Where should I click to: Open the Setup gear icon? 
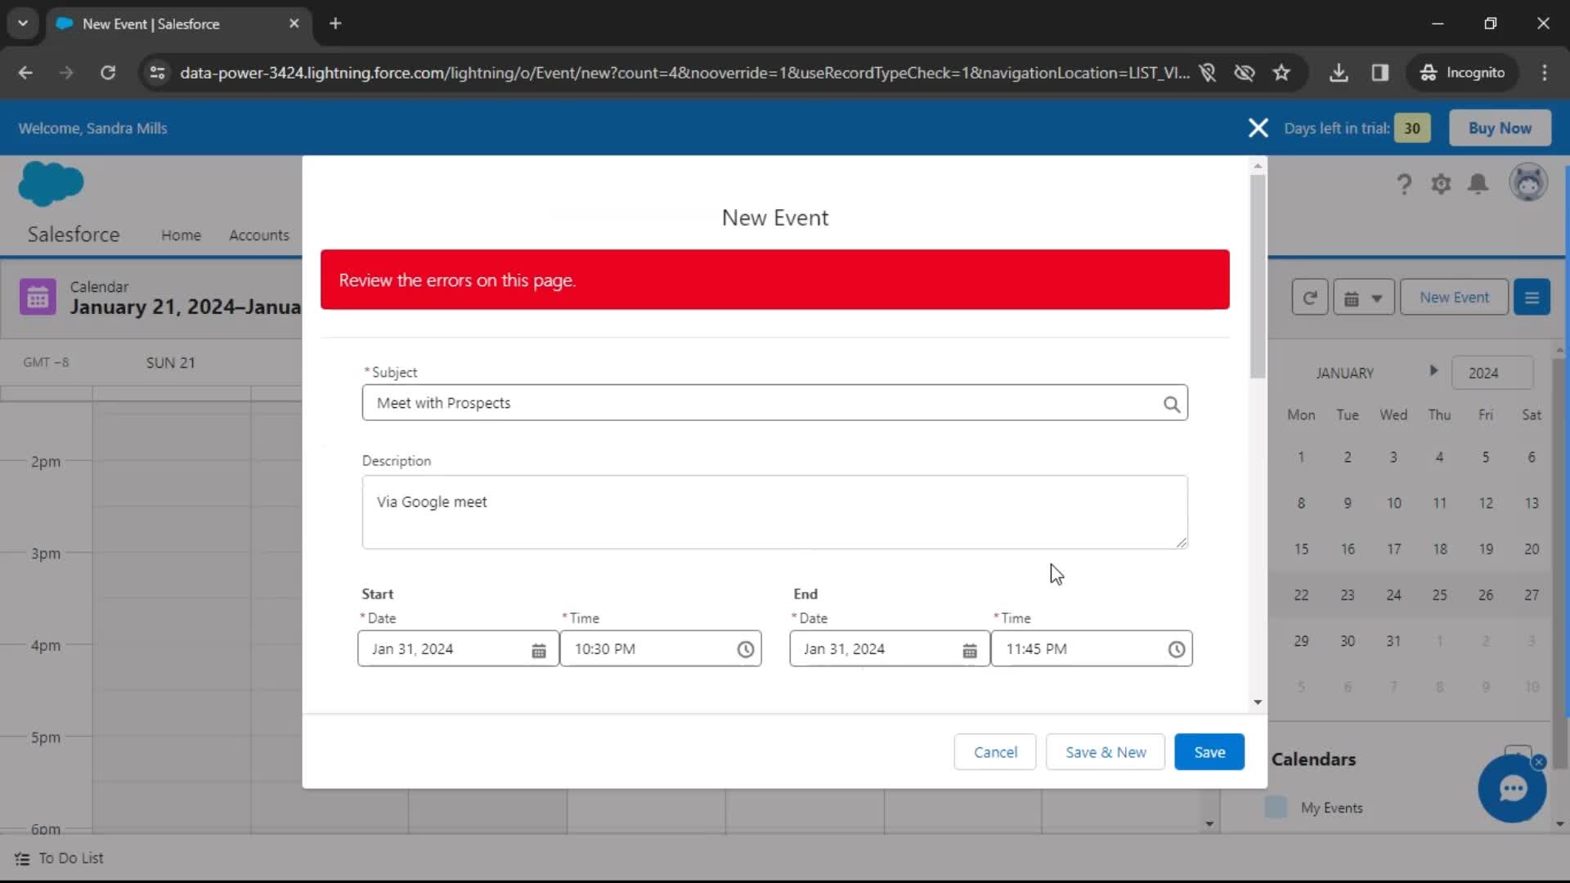pos(1441,184)
